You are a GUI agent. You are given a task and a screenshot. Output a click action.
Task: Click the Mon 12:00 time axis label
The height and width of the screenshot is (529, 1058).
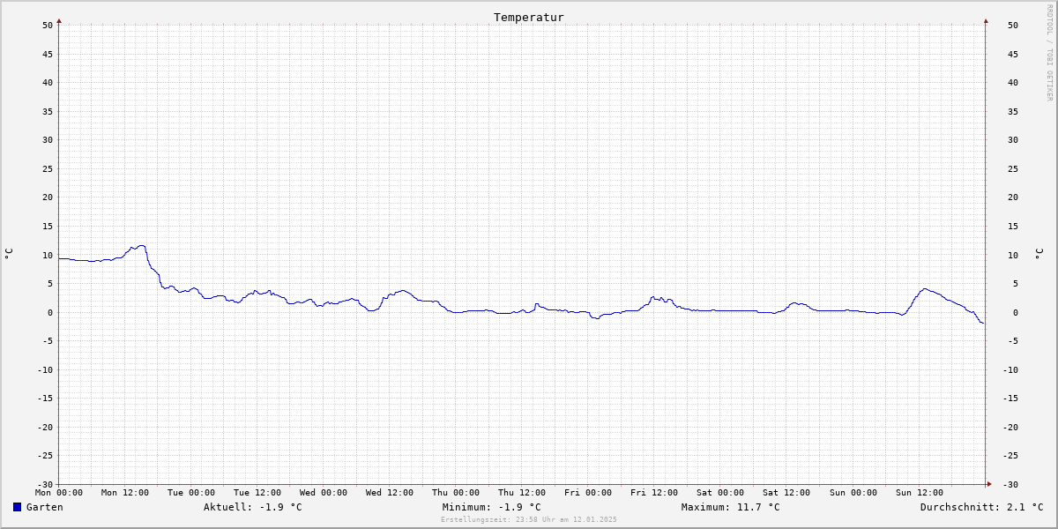(125, 493)
